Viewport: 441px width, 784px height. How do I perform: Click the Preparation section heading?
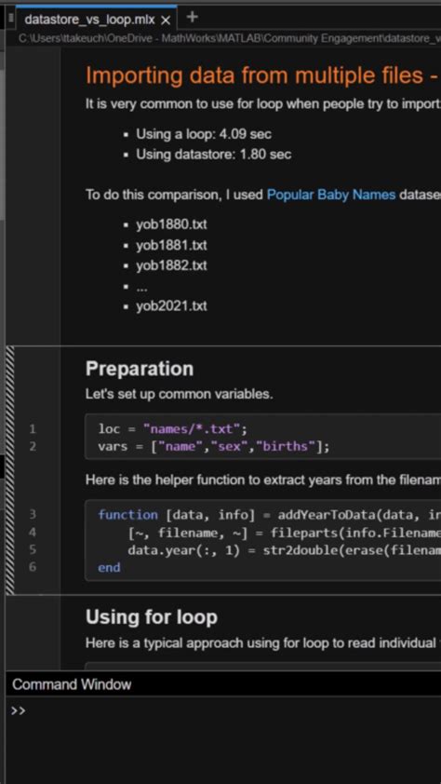(140, 369)
